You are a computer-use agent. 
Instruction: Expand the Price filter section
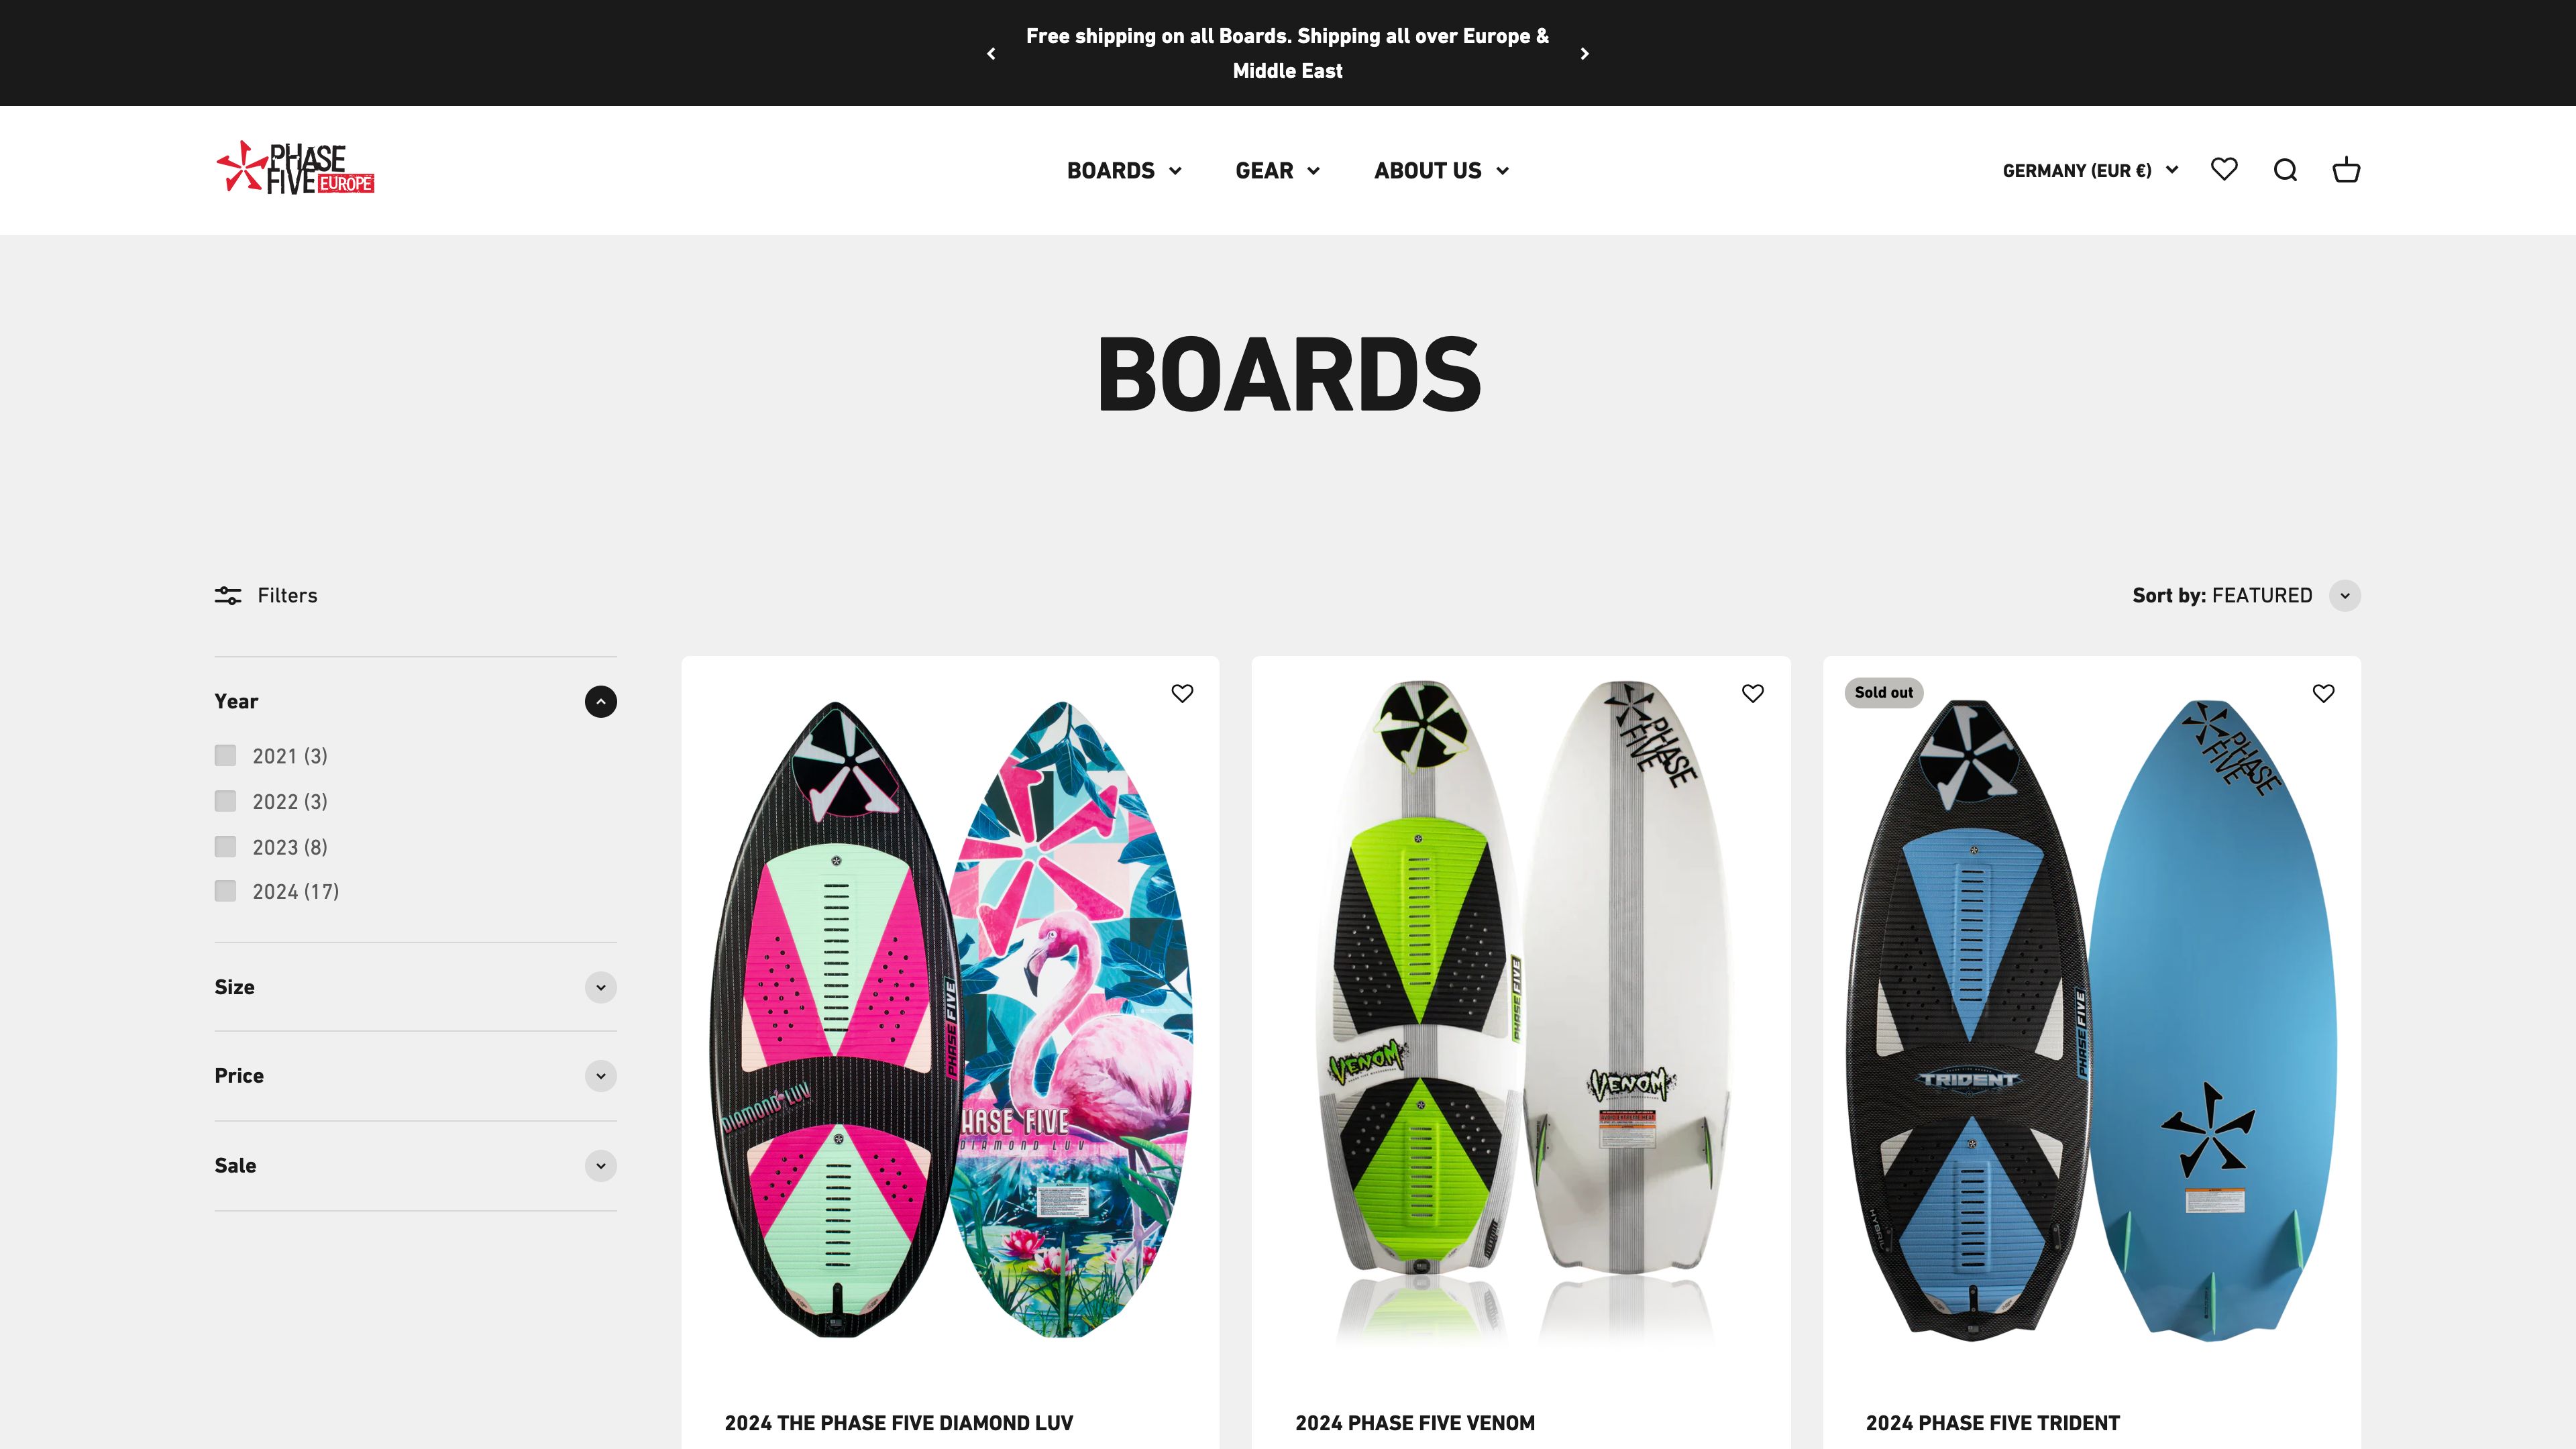pyautogui.click(x=601, y=1076)
